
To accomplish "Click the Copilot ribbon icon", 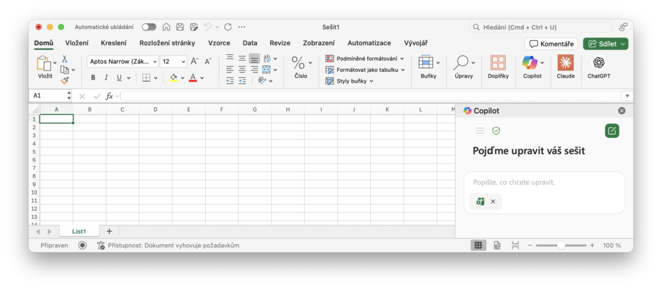I will tap(529, 63).
